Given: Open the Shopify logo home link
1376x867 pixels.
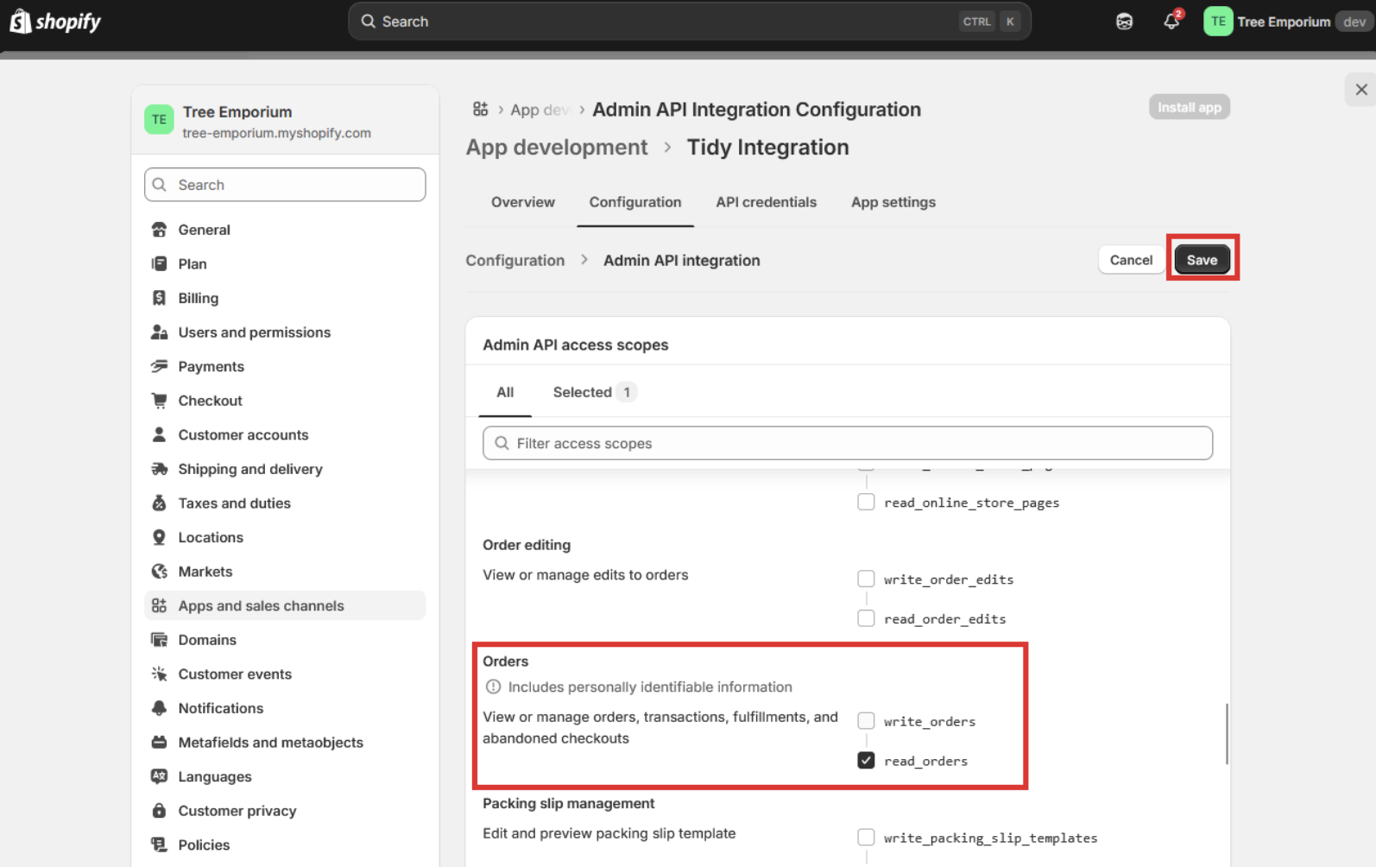Looking at the screenshot, I should [55, 22].
